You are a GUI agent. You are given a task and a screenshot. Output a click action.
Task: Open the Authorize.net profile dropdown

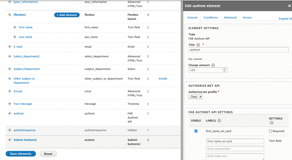pos(195,97)
